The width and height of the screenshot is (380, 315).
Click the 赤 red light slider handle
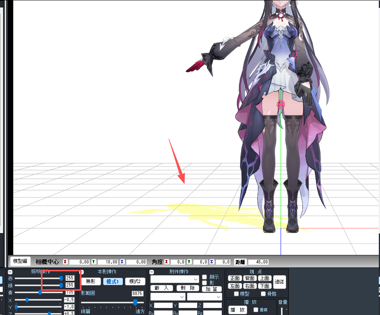[61, 278]
